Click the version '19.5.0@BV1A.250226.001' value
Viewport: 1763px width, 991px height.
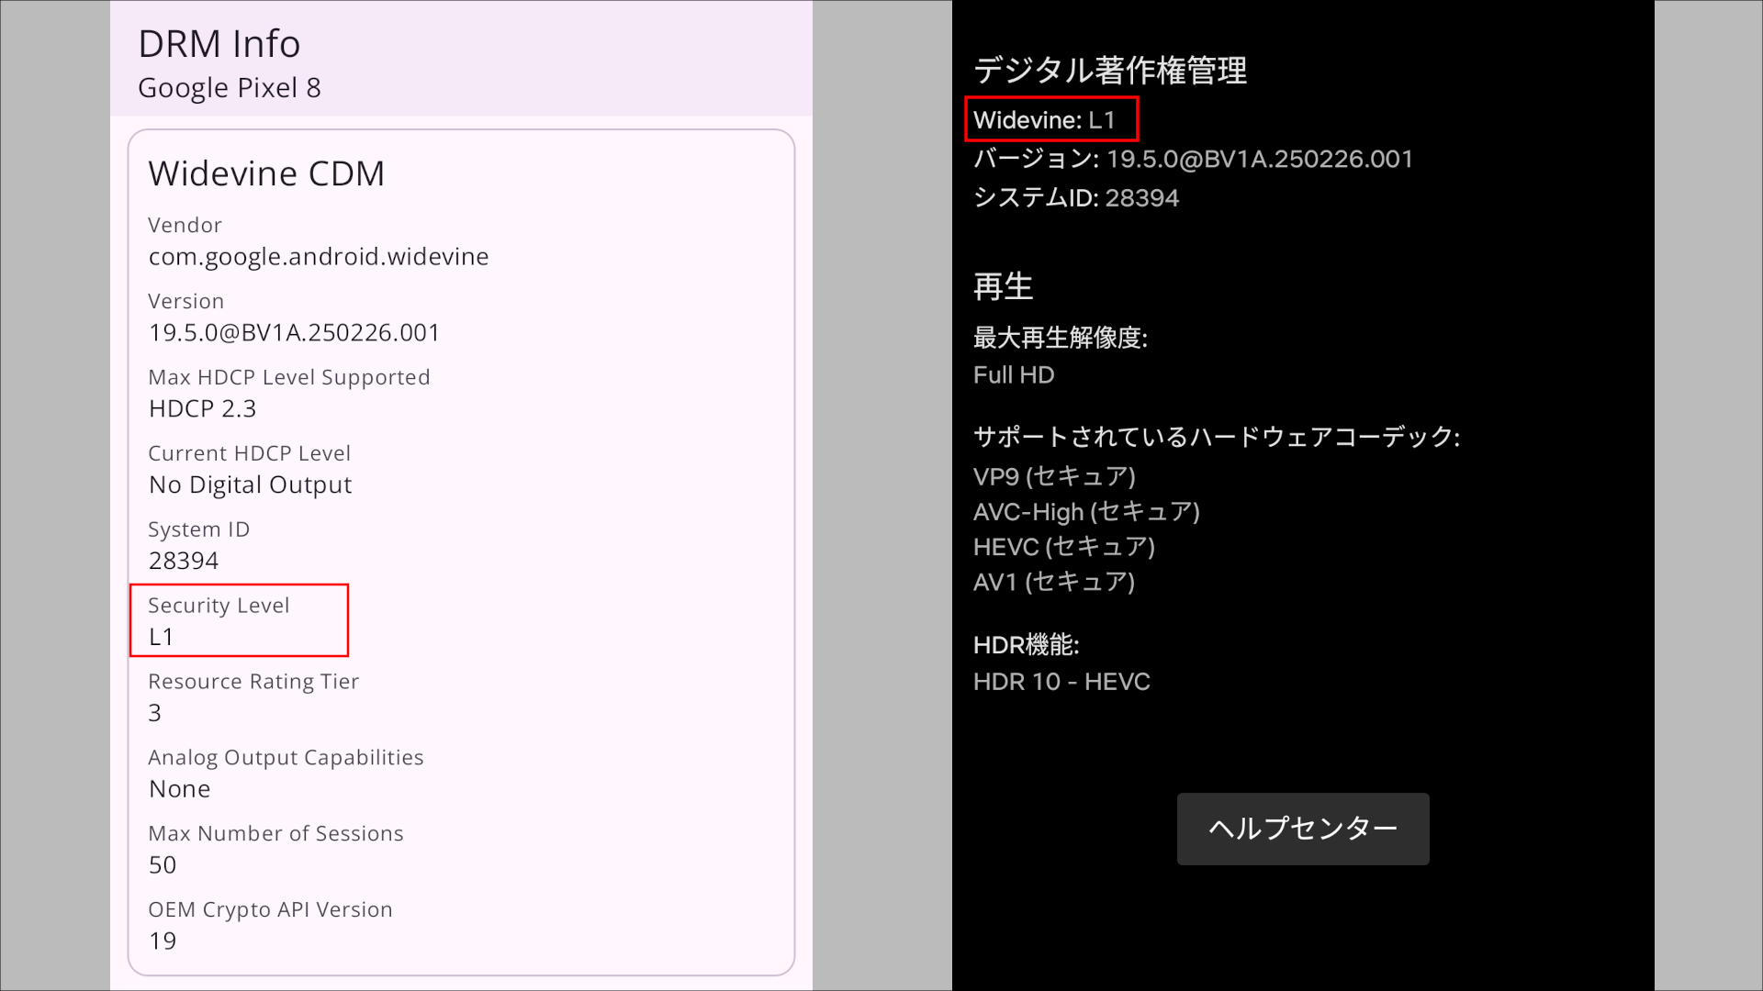coord(294,332)
